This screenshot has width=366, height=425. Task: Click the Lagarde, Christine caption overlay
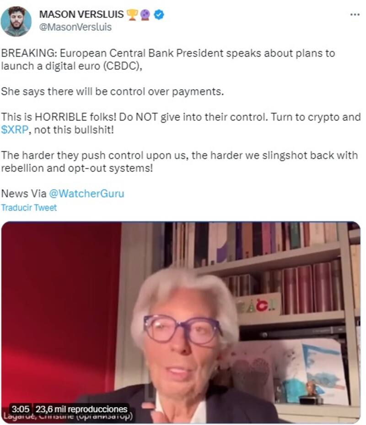[x=68, y=416]
